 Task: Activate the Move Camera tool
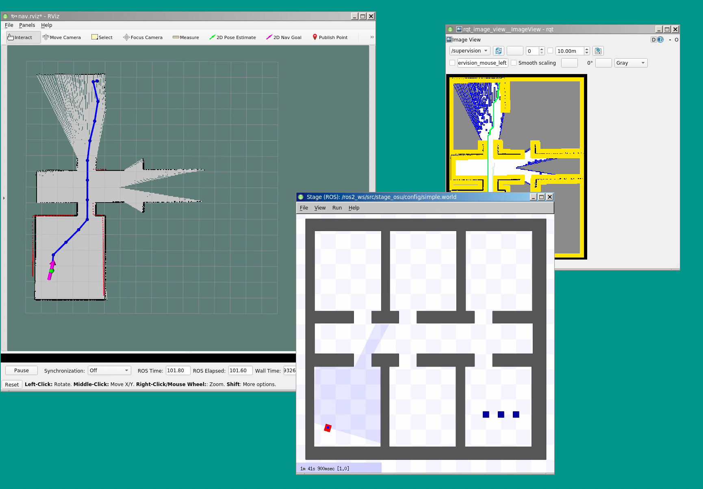tap(62, 37)
